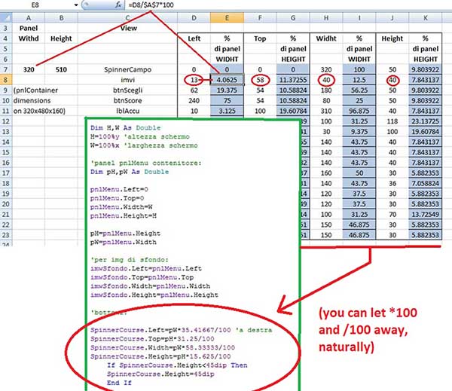Select row 23 header

tap(6, 235)
